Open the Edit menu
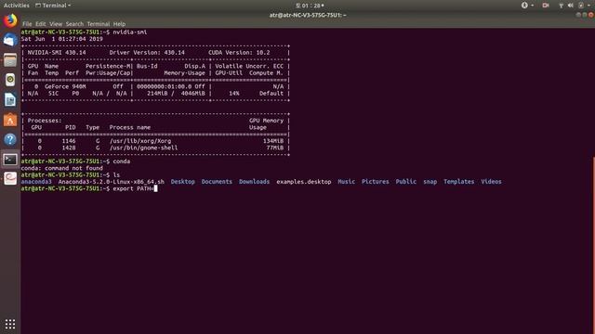Viewport: 595px width, 334px height. 41,24
